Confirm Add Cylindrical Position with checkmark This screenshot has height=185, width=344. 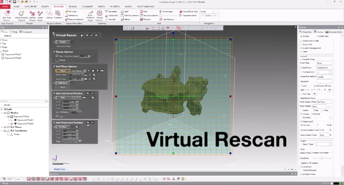click(x=92, y=93)
